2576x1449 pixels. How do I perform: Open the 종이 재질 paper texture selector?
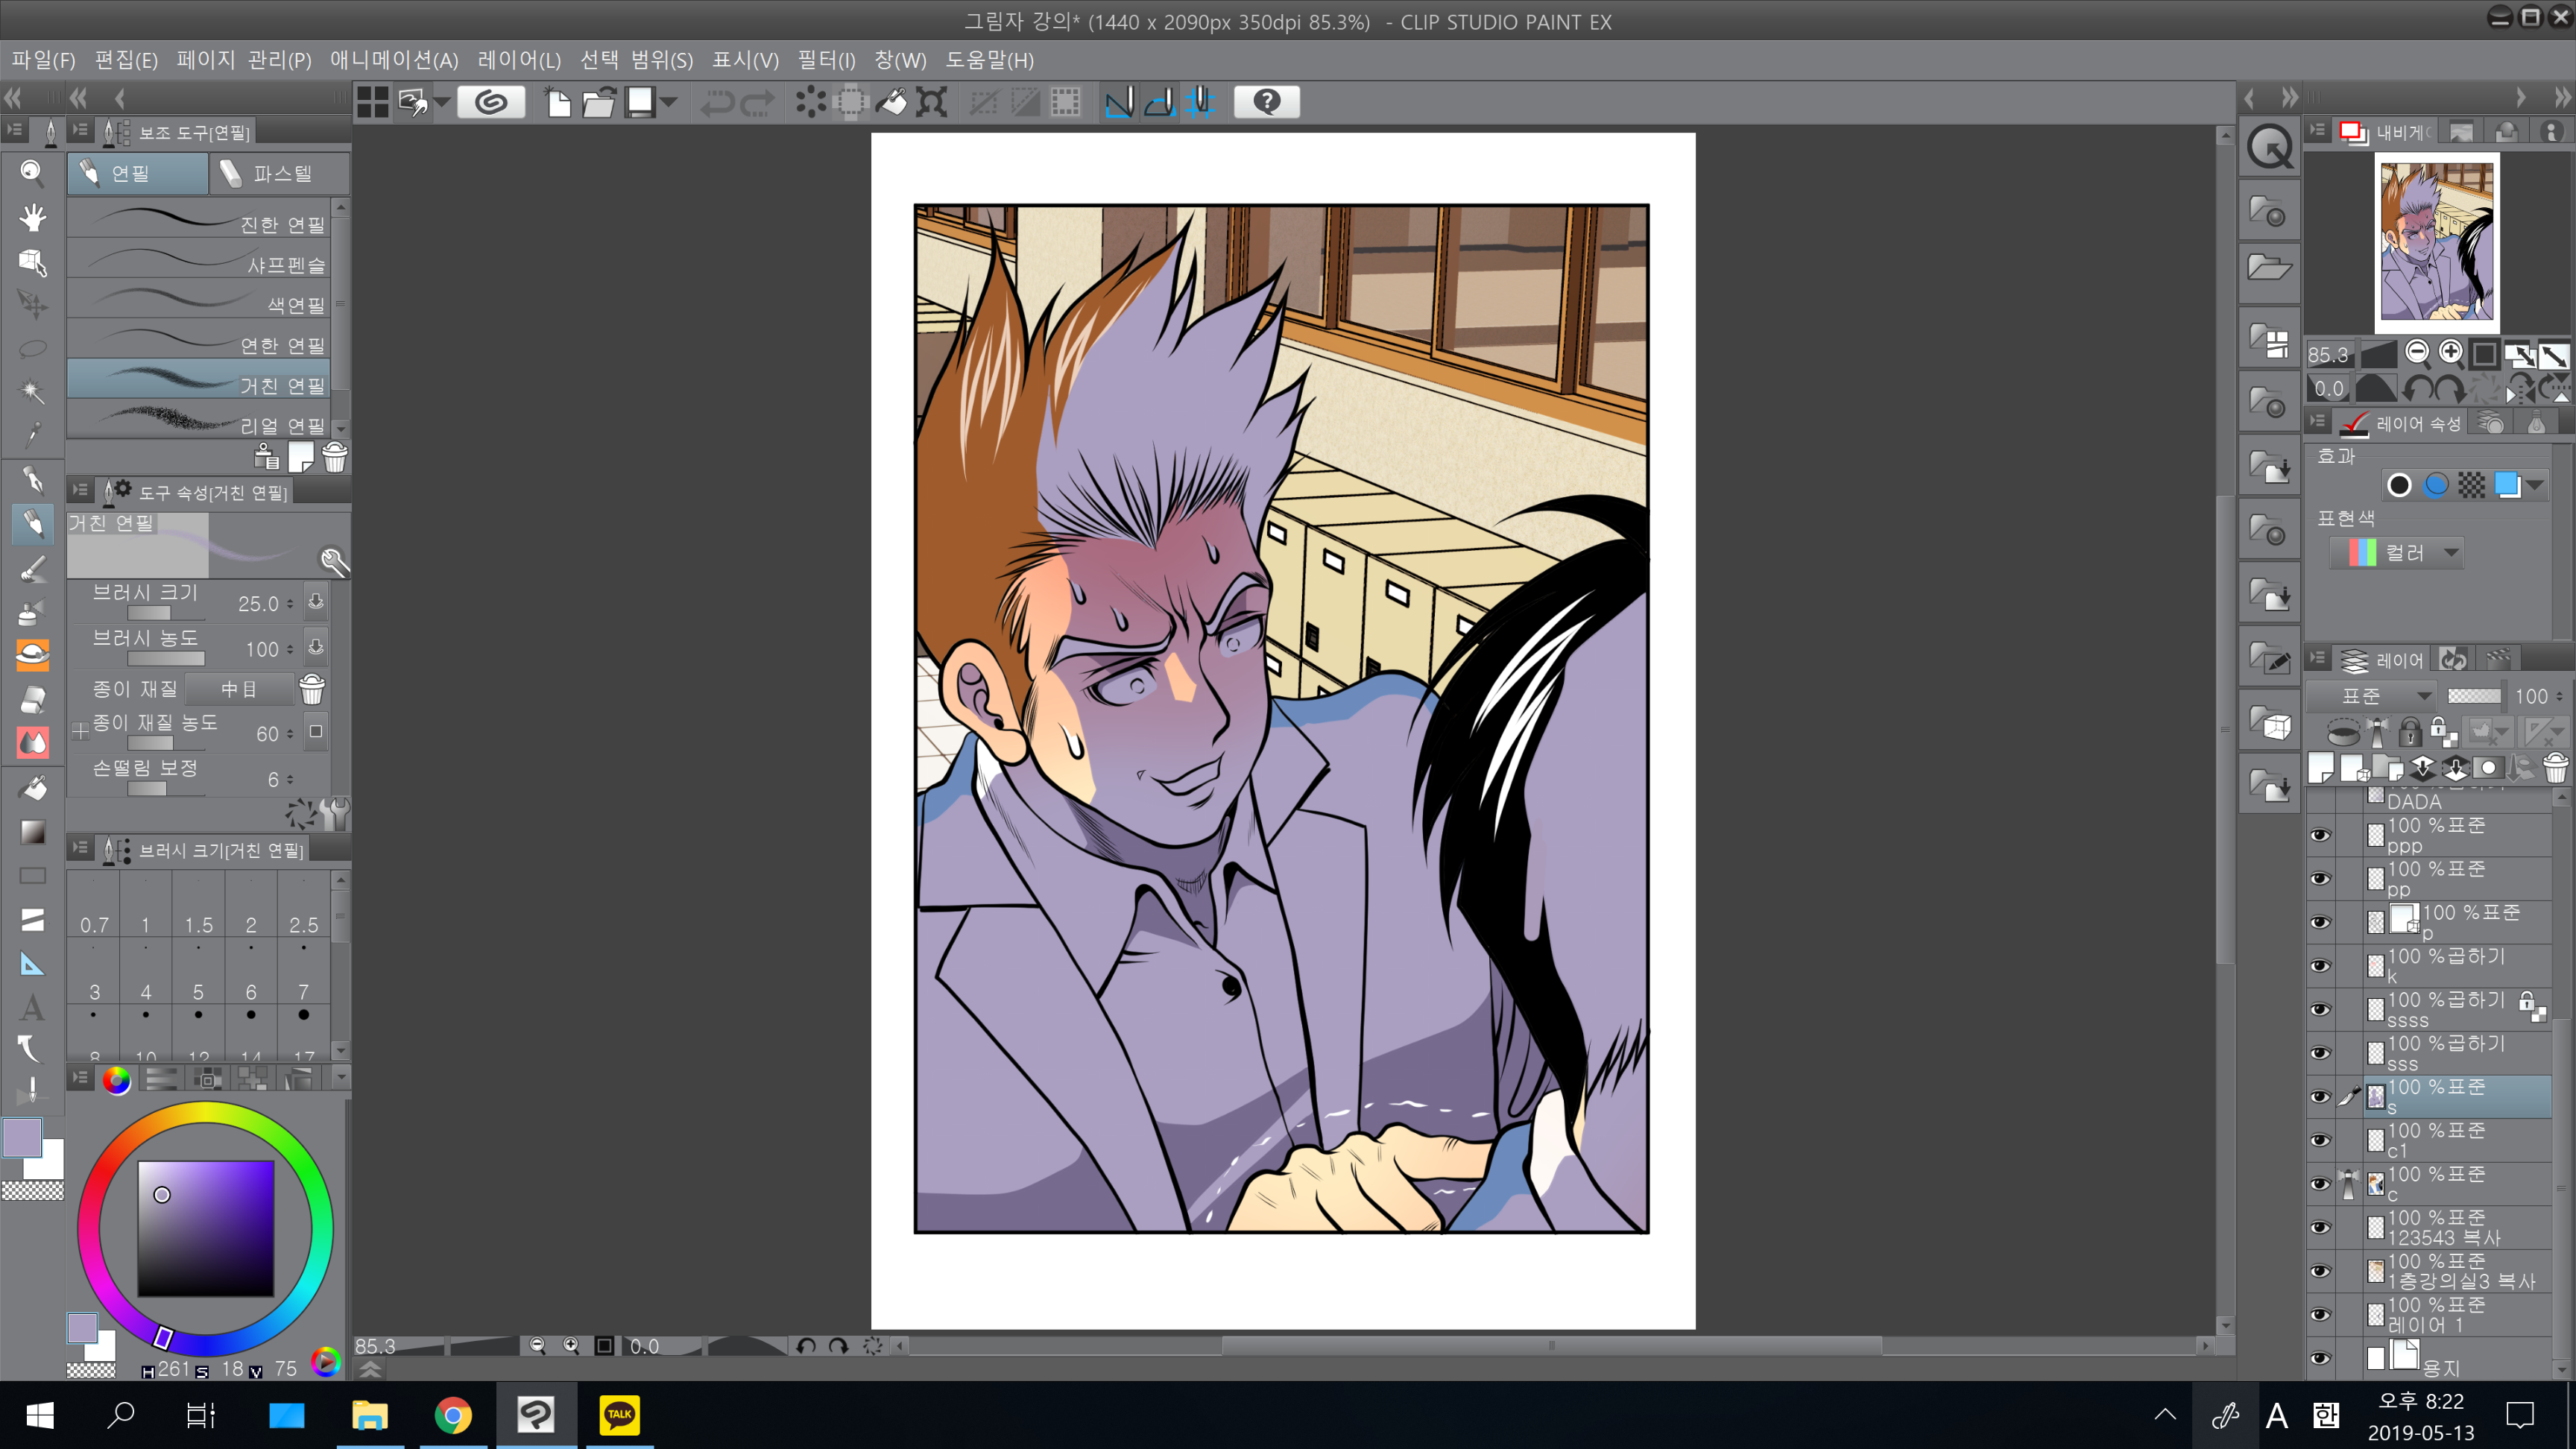[239, 689]
